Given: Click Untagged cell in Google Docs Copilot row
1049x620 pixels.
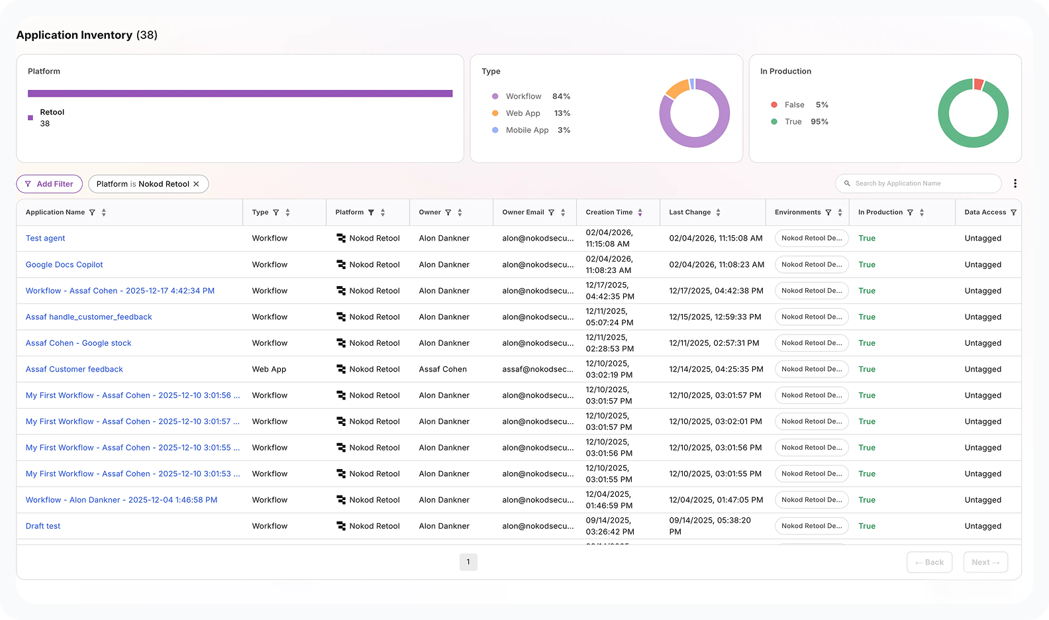Looking at the screenshot, I should pyautogui.click(x=983, y=264).
